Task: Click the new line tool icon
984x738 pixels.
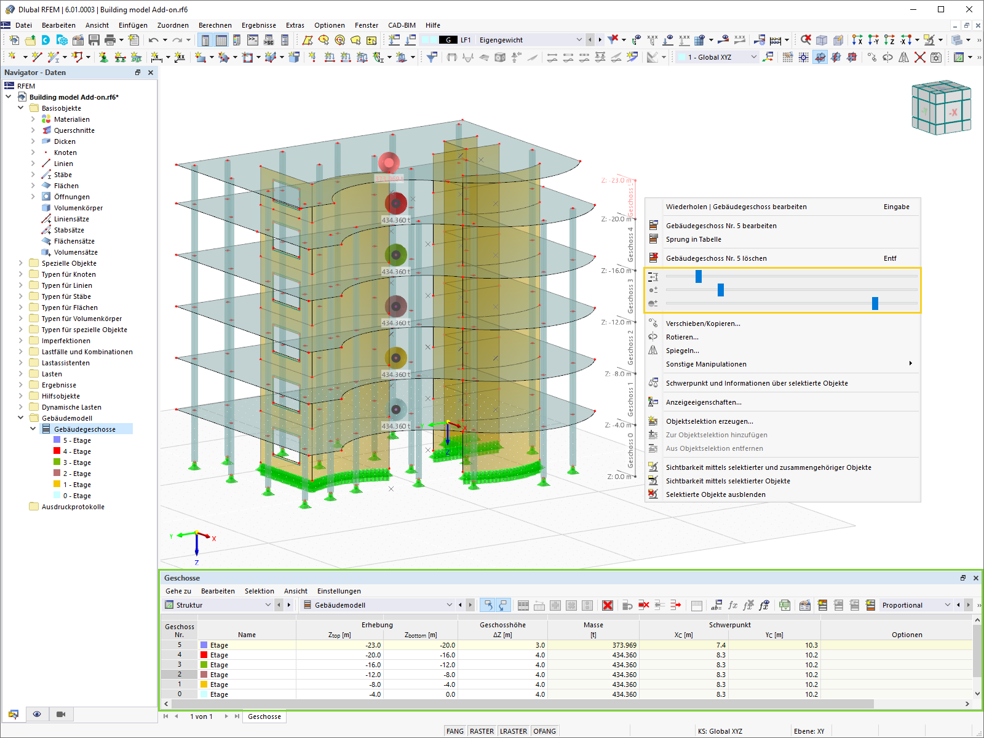Action: pos(37,57)
